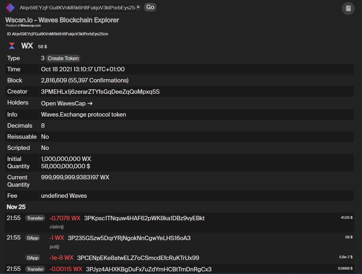Click the -0.00115 WX amount
Image resolution: width=362 pixels, height=274 pixels.
66,269
